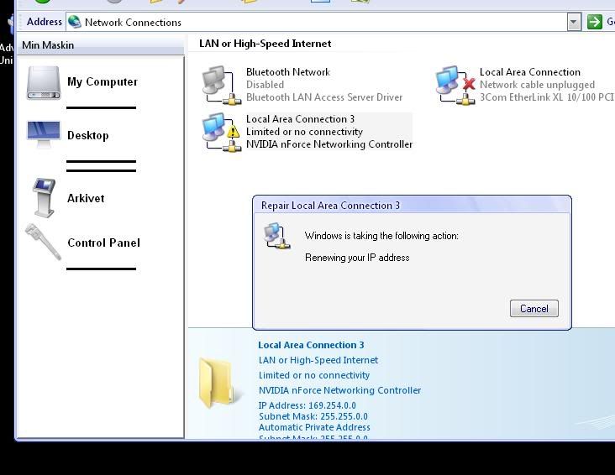
Task: Click '3Com EtherLink XL 10/100 PCI' device text
Action: [547, 97]
